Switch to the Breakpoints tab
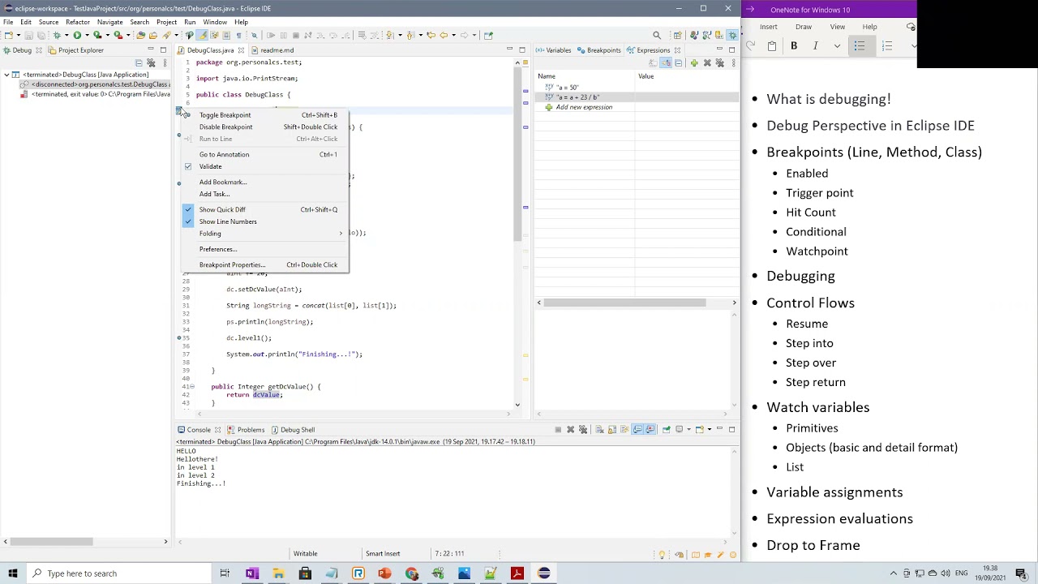The image size is (1038, 584). pyautogui.click(x=598, y=50)
